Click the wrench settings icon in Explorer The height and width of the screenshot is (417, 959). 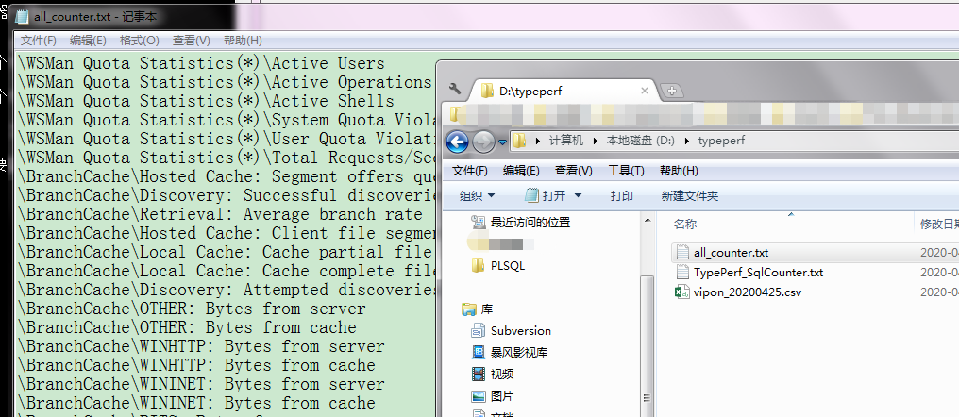point(454,90)
